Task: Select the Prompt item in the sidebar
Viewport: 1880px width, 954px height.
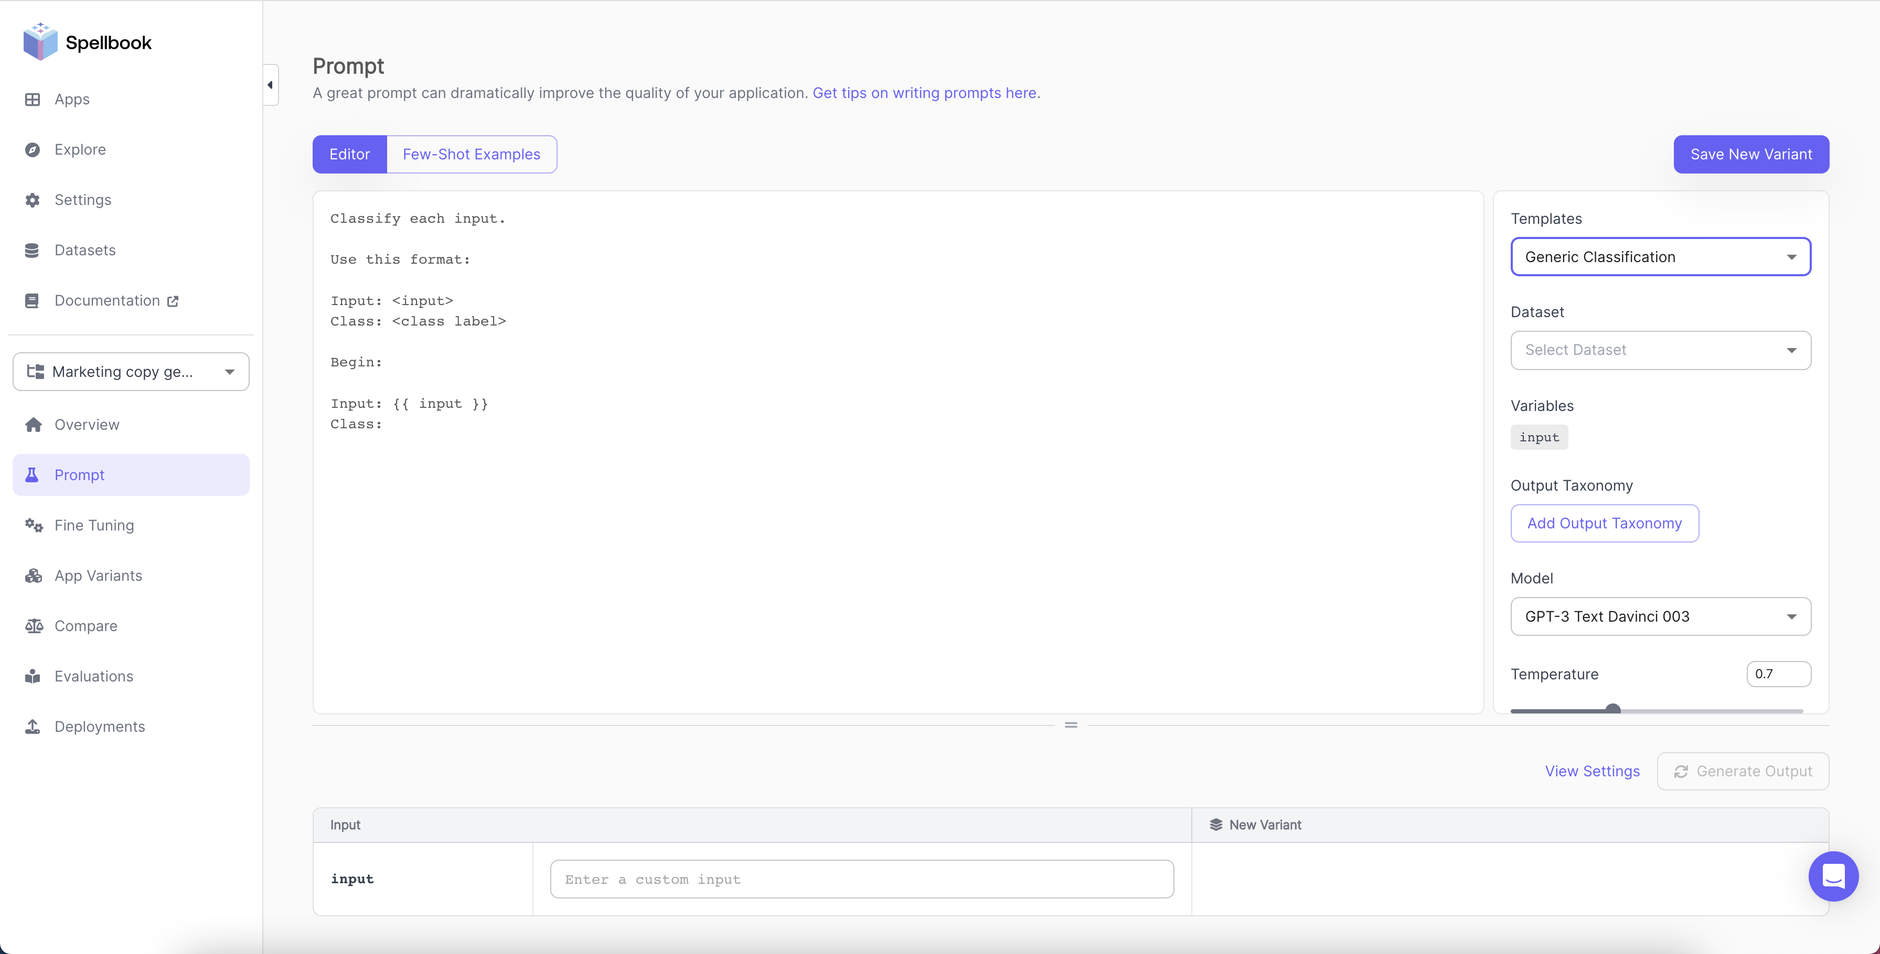Action: coord(81,474)
